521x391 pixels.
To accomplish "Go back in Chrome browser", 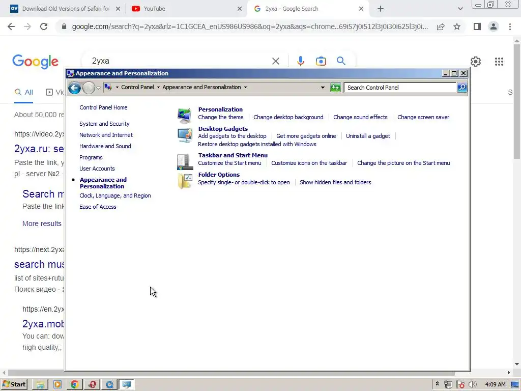I will click(x=11, y=26).
